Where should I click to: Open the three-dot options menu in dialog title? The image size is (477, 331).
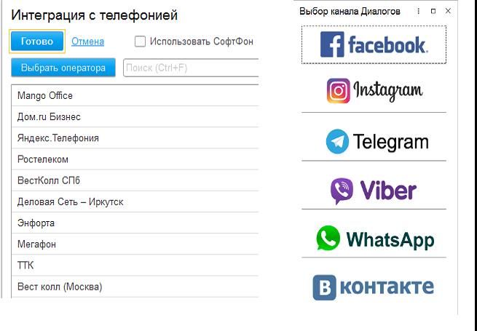click(417, 12)
